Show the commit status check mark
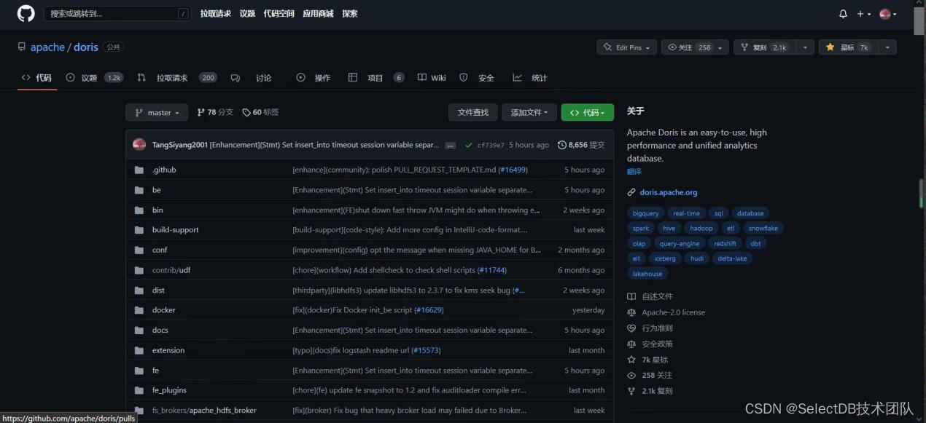Screen dimensions: 926x423 pos(469,145)
